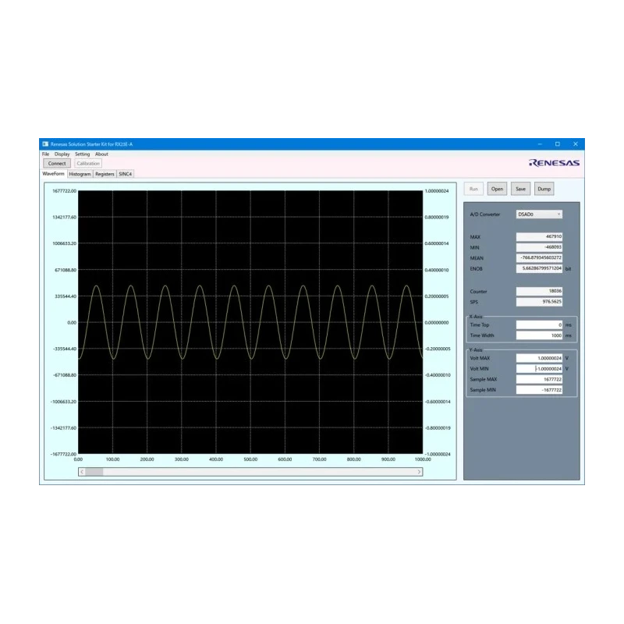
Task: Click the Run button
Action: (x=473, y=189)
